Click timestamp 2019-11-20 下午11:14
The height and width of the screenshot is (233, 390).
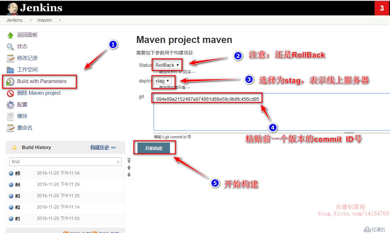pos(58,207)
